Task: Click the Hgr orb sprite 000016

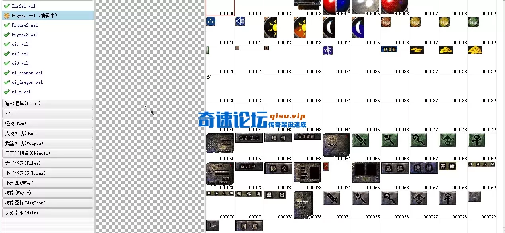Action: point(386,22)
